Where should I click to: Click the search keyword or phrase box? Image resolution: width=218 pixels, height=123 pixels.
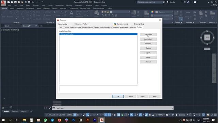(x=150, y=2)
